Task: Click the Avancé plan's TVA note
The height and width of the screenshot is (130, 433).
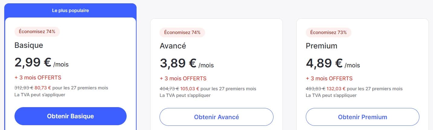Action: [x=185, y=95]
